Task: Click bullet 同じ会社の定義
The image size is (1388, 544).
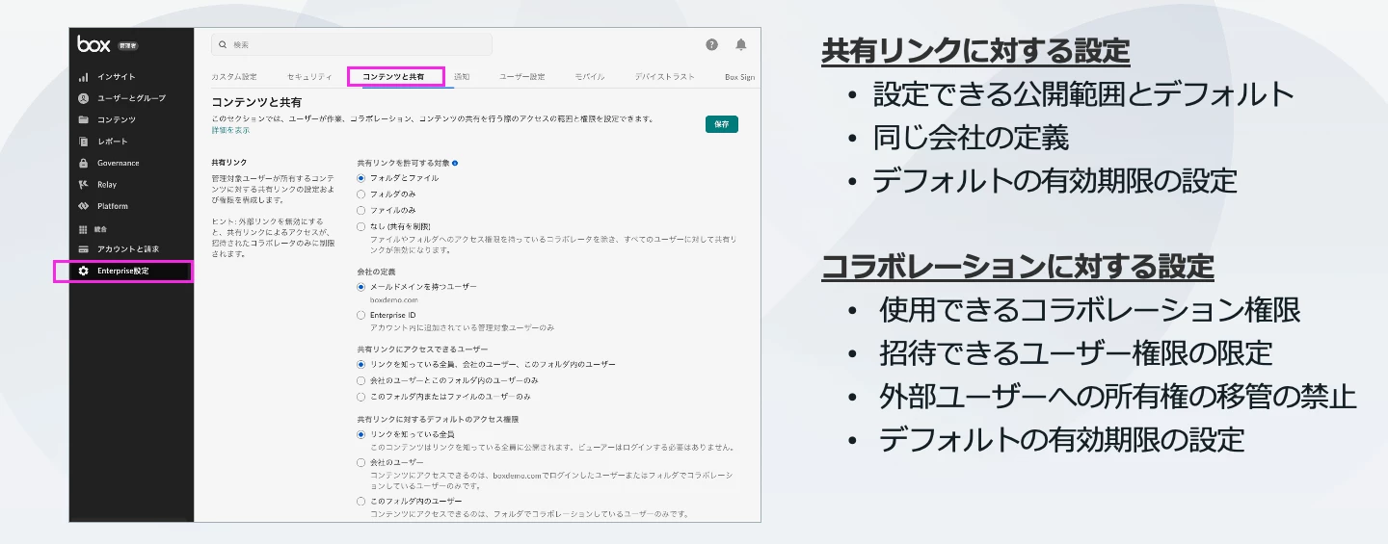Action: click(972, 138)
